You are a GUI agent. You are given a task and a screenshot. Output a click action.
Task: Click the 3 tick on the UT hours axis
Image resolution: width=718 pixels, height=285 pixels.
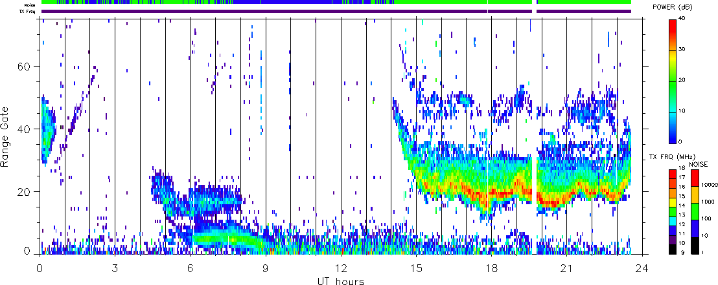(x=115, y=268)
